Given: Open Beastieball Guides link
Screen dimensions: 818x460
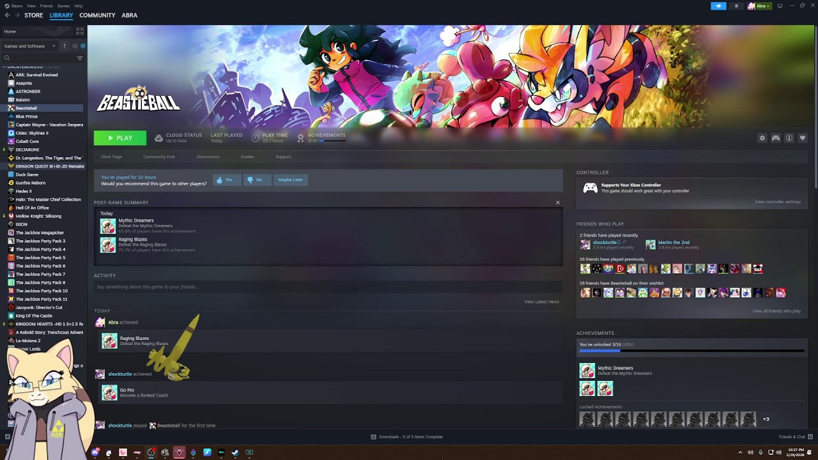Looking at the screenshot, I should 247,157.
